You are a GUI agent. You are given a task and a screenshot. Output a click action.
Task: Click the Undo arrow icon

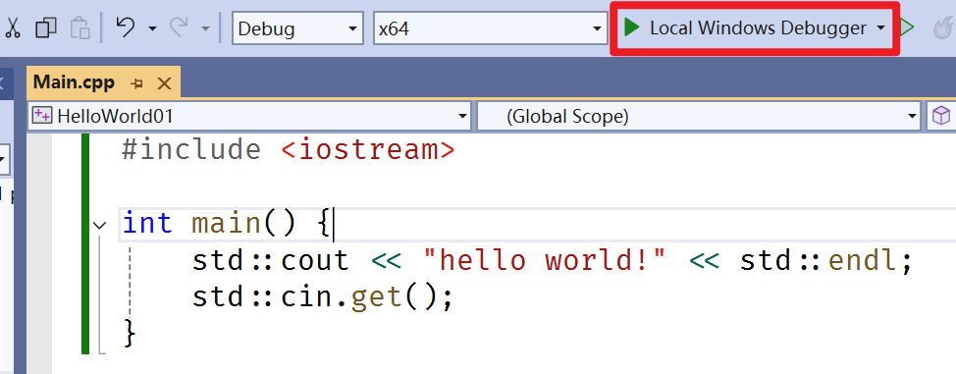pos(126,28)
